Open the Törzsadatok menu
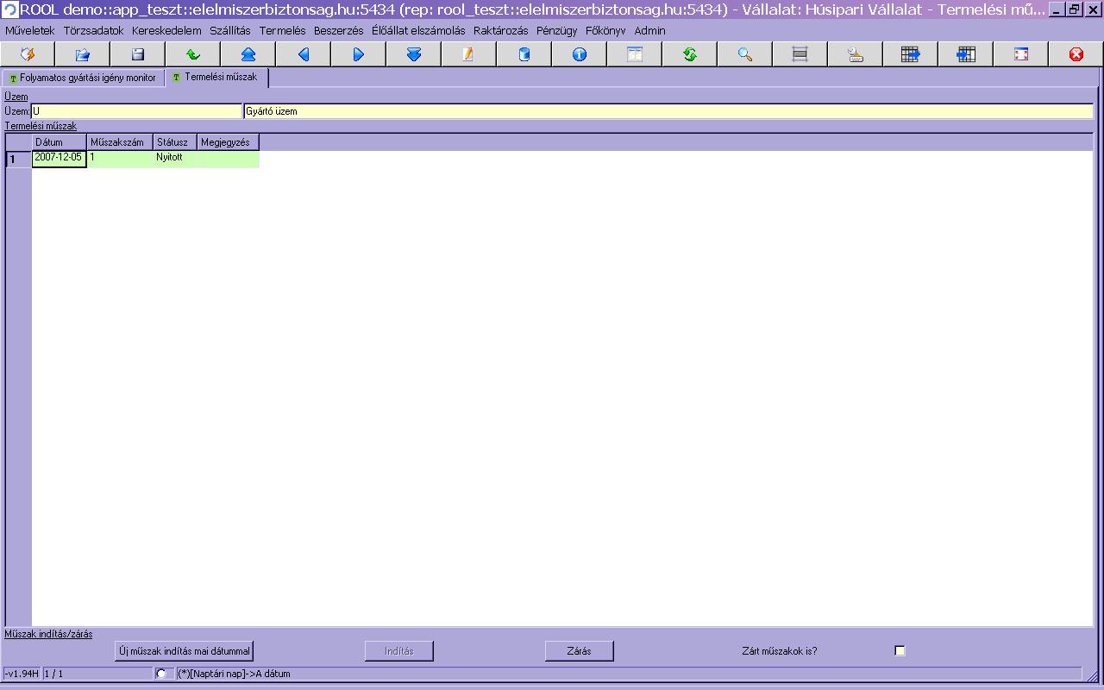The width and height of the screenshot is (1104, 690). click(x=94, y=30)
